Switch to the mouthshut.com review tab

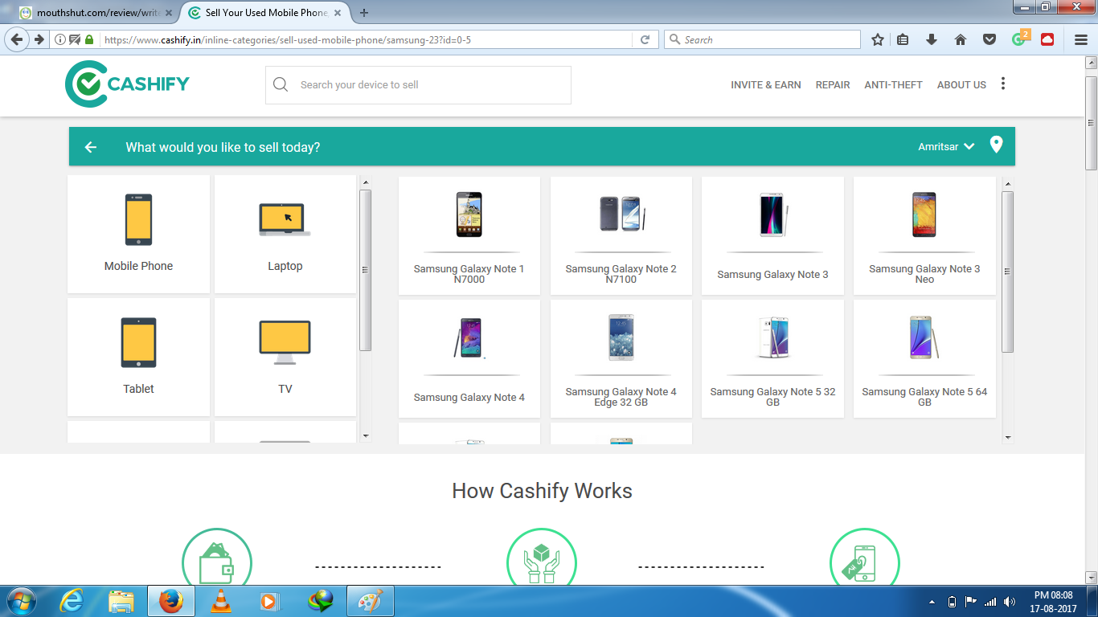click(95, 13)
